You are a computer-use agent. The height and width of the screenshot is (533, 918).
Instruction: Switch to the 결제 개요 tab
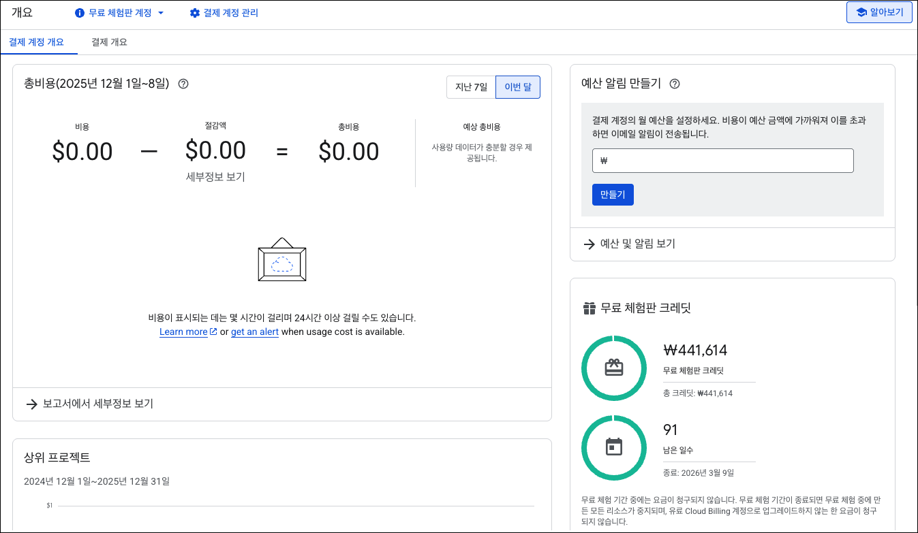click(109, 42)
